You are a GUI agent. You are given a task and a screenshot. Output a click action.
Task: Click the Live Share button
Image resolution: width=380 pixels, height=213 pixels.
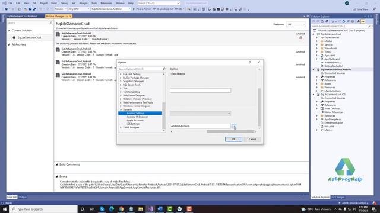pos(361,9)
